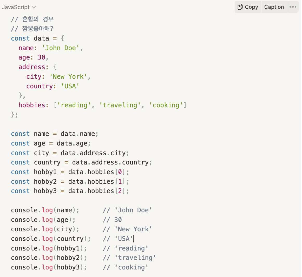Open the JavaScript language dropdown
The height and width of the screenshot is (277, 302).
19,7
